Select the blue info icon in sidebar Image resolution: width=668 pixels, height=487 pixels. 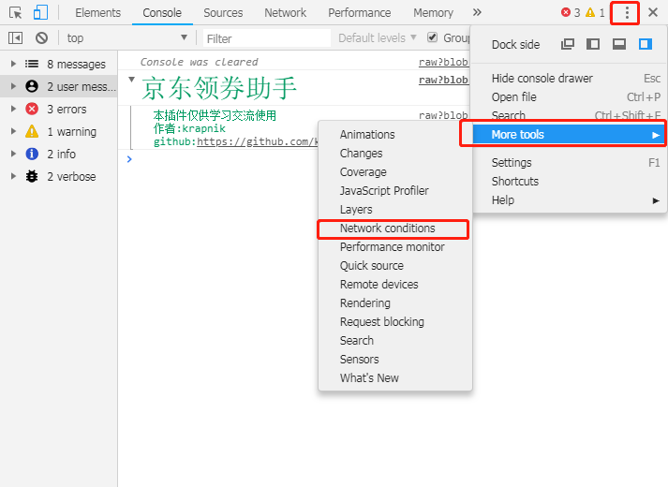click(32, 154)
